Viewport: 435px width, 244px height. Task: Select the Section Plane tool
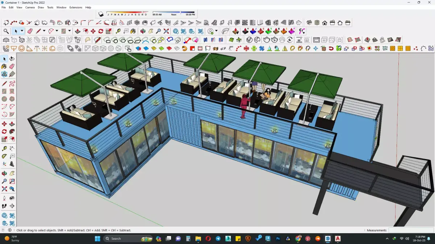click(x=12, y=206)
